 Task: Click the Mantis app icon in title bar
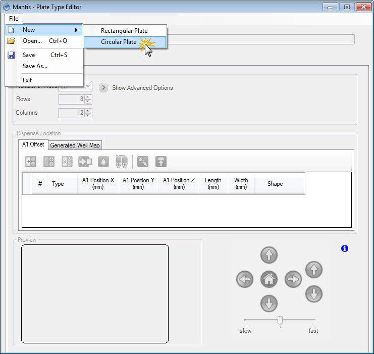point(7,7)
